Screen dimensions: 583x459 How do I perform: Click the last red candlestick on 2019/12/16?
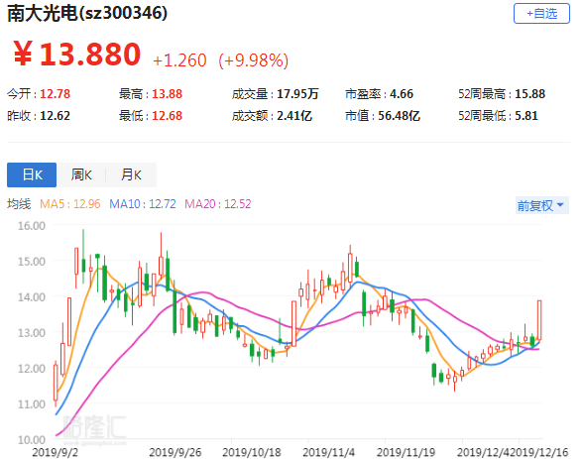(539, 320)
